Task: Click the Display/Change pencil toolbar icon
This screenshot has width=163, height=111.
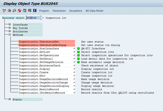Action: 4,10
